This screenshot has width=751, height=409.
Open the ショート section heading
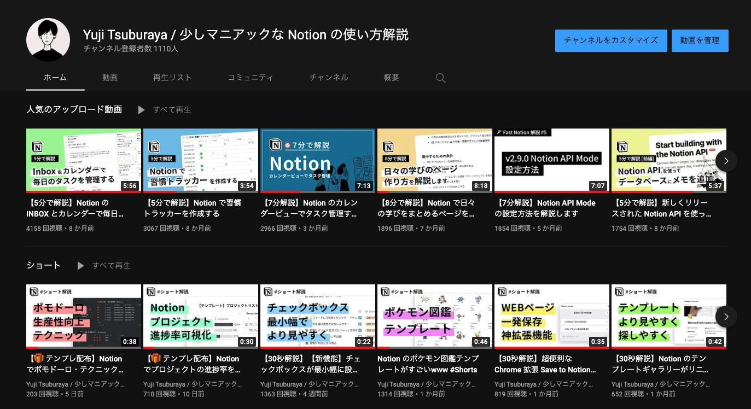pos(43,265)
